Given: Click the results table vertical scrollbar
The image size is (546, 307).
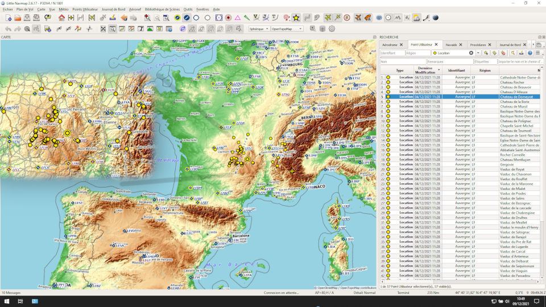Looking at the screenshot, I should pyautogui.click(x=542, y=148).
